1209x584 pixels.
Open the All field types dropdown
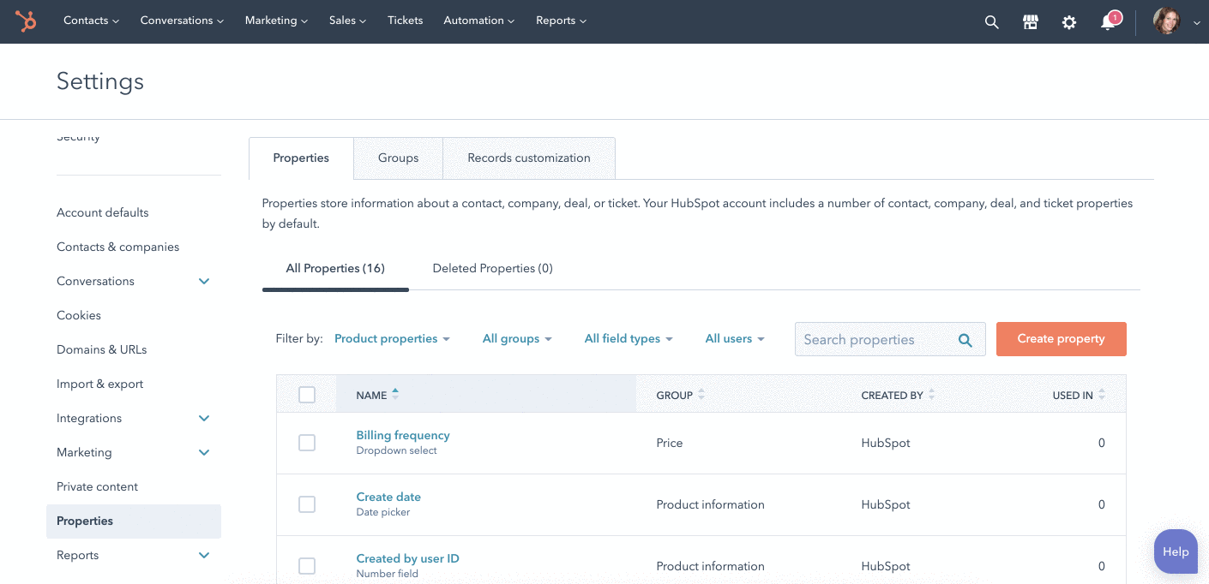tap(628, 339)
